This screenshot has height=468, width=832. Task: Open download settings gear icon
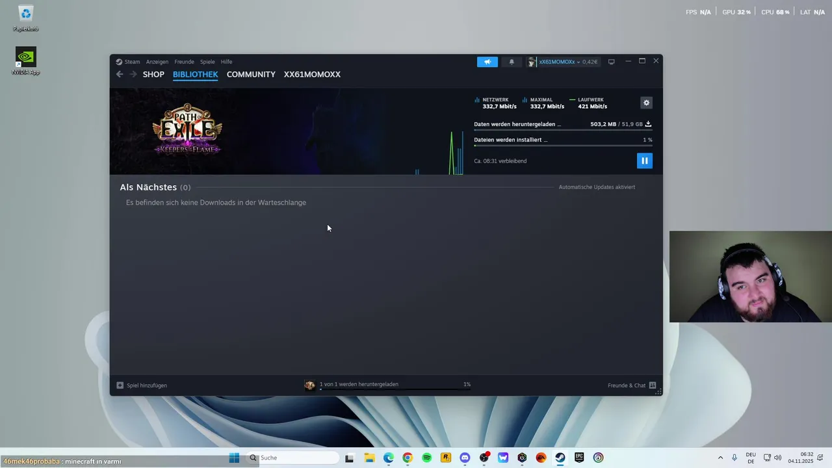pyautogui.click(x=646, y=103)
